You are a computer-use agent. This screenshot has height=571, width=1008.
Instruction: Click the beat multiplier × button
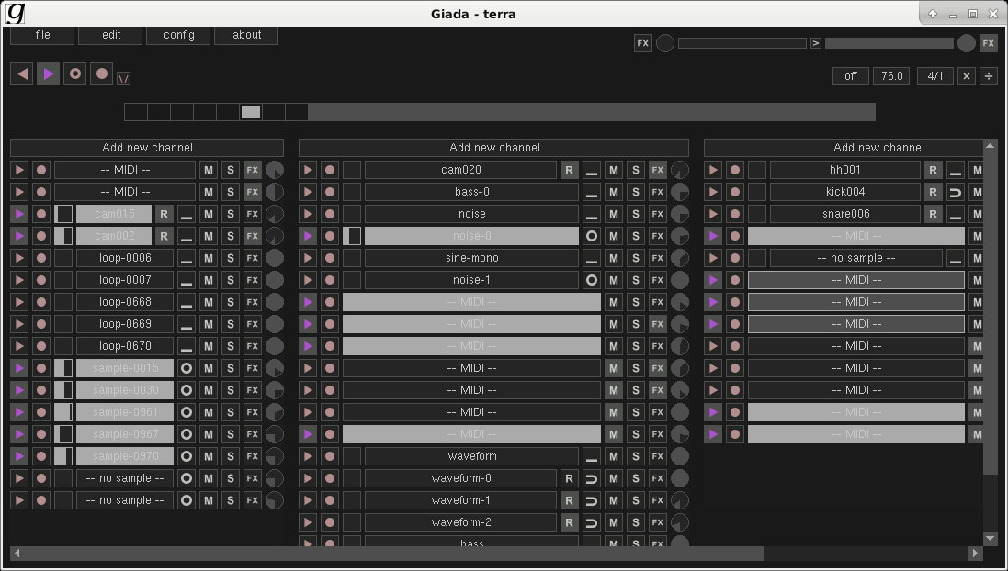point(967,76)
